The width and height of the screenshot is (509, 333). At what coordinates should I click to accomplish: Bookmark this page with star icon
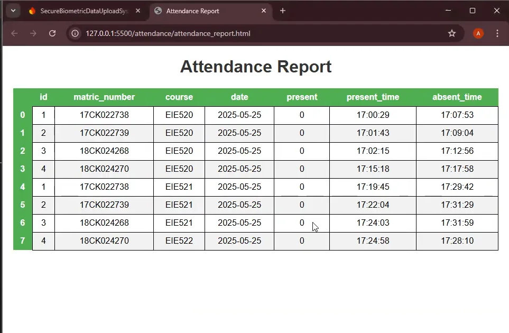pos(452,33)
